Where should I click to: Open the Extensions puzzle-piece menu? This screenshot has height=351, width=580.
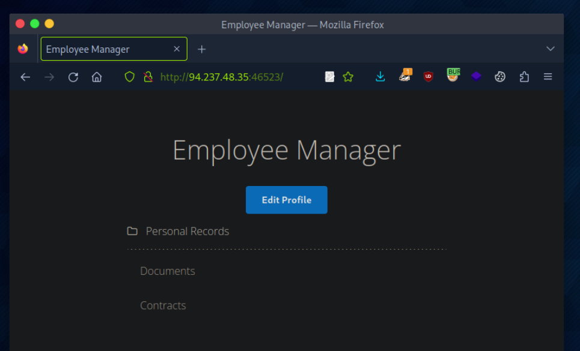pos(524,77)
